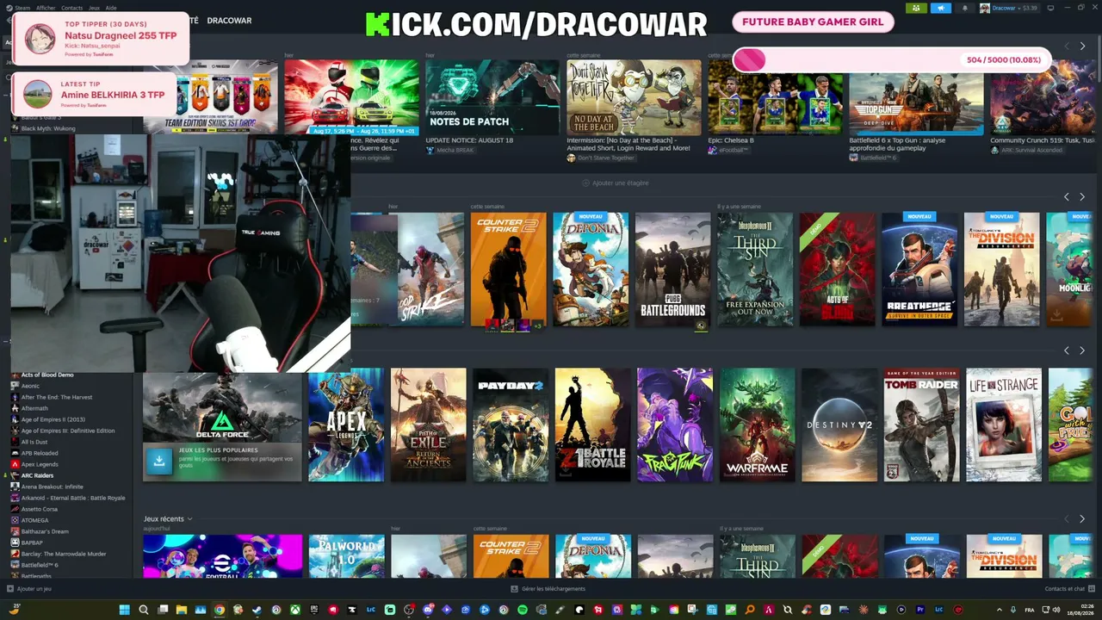Open Battlefield 6 x Top Gun news article

point(916,111)
